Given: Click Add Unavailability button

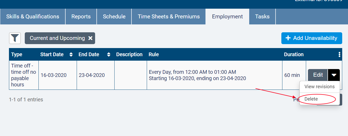Looking at the screenshot, I should pyautogui.click(x=312, y=38).
